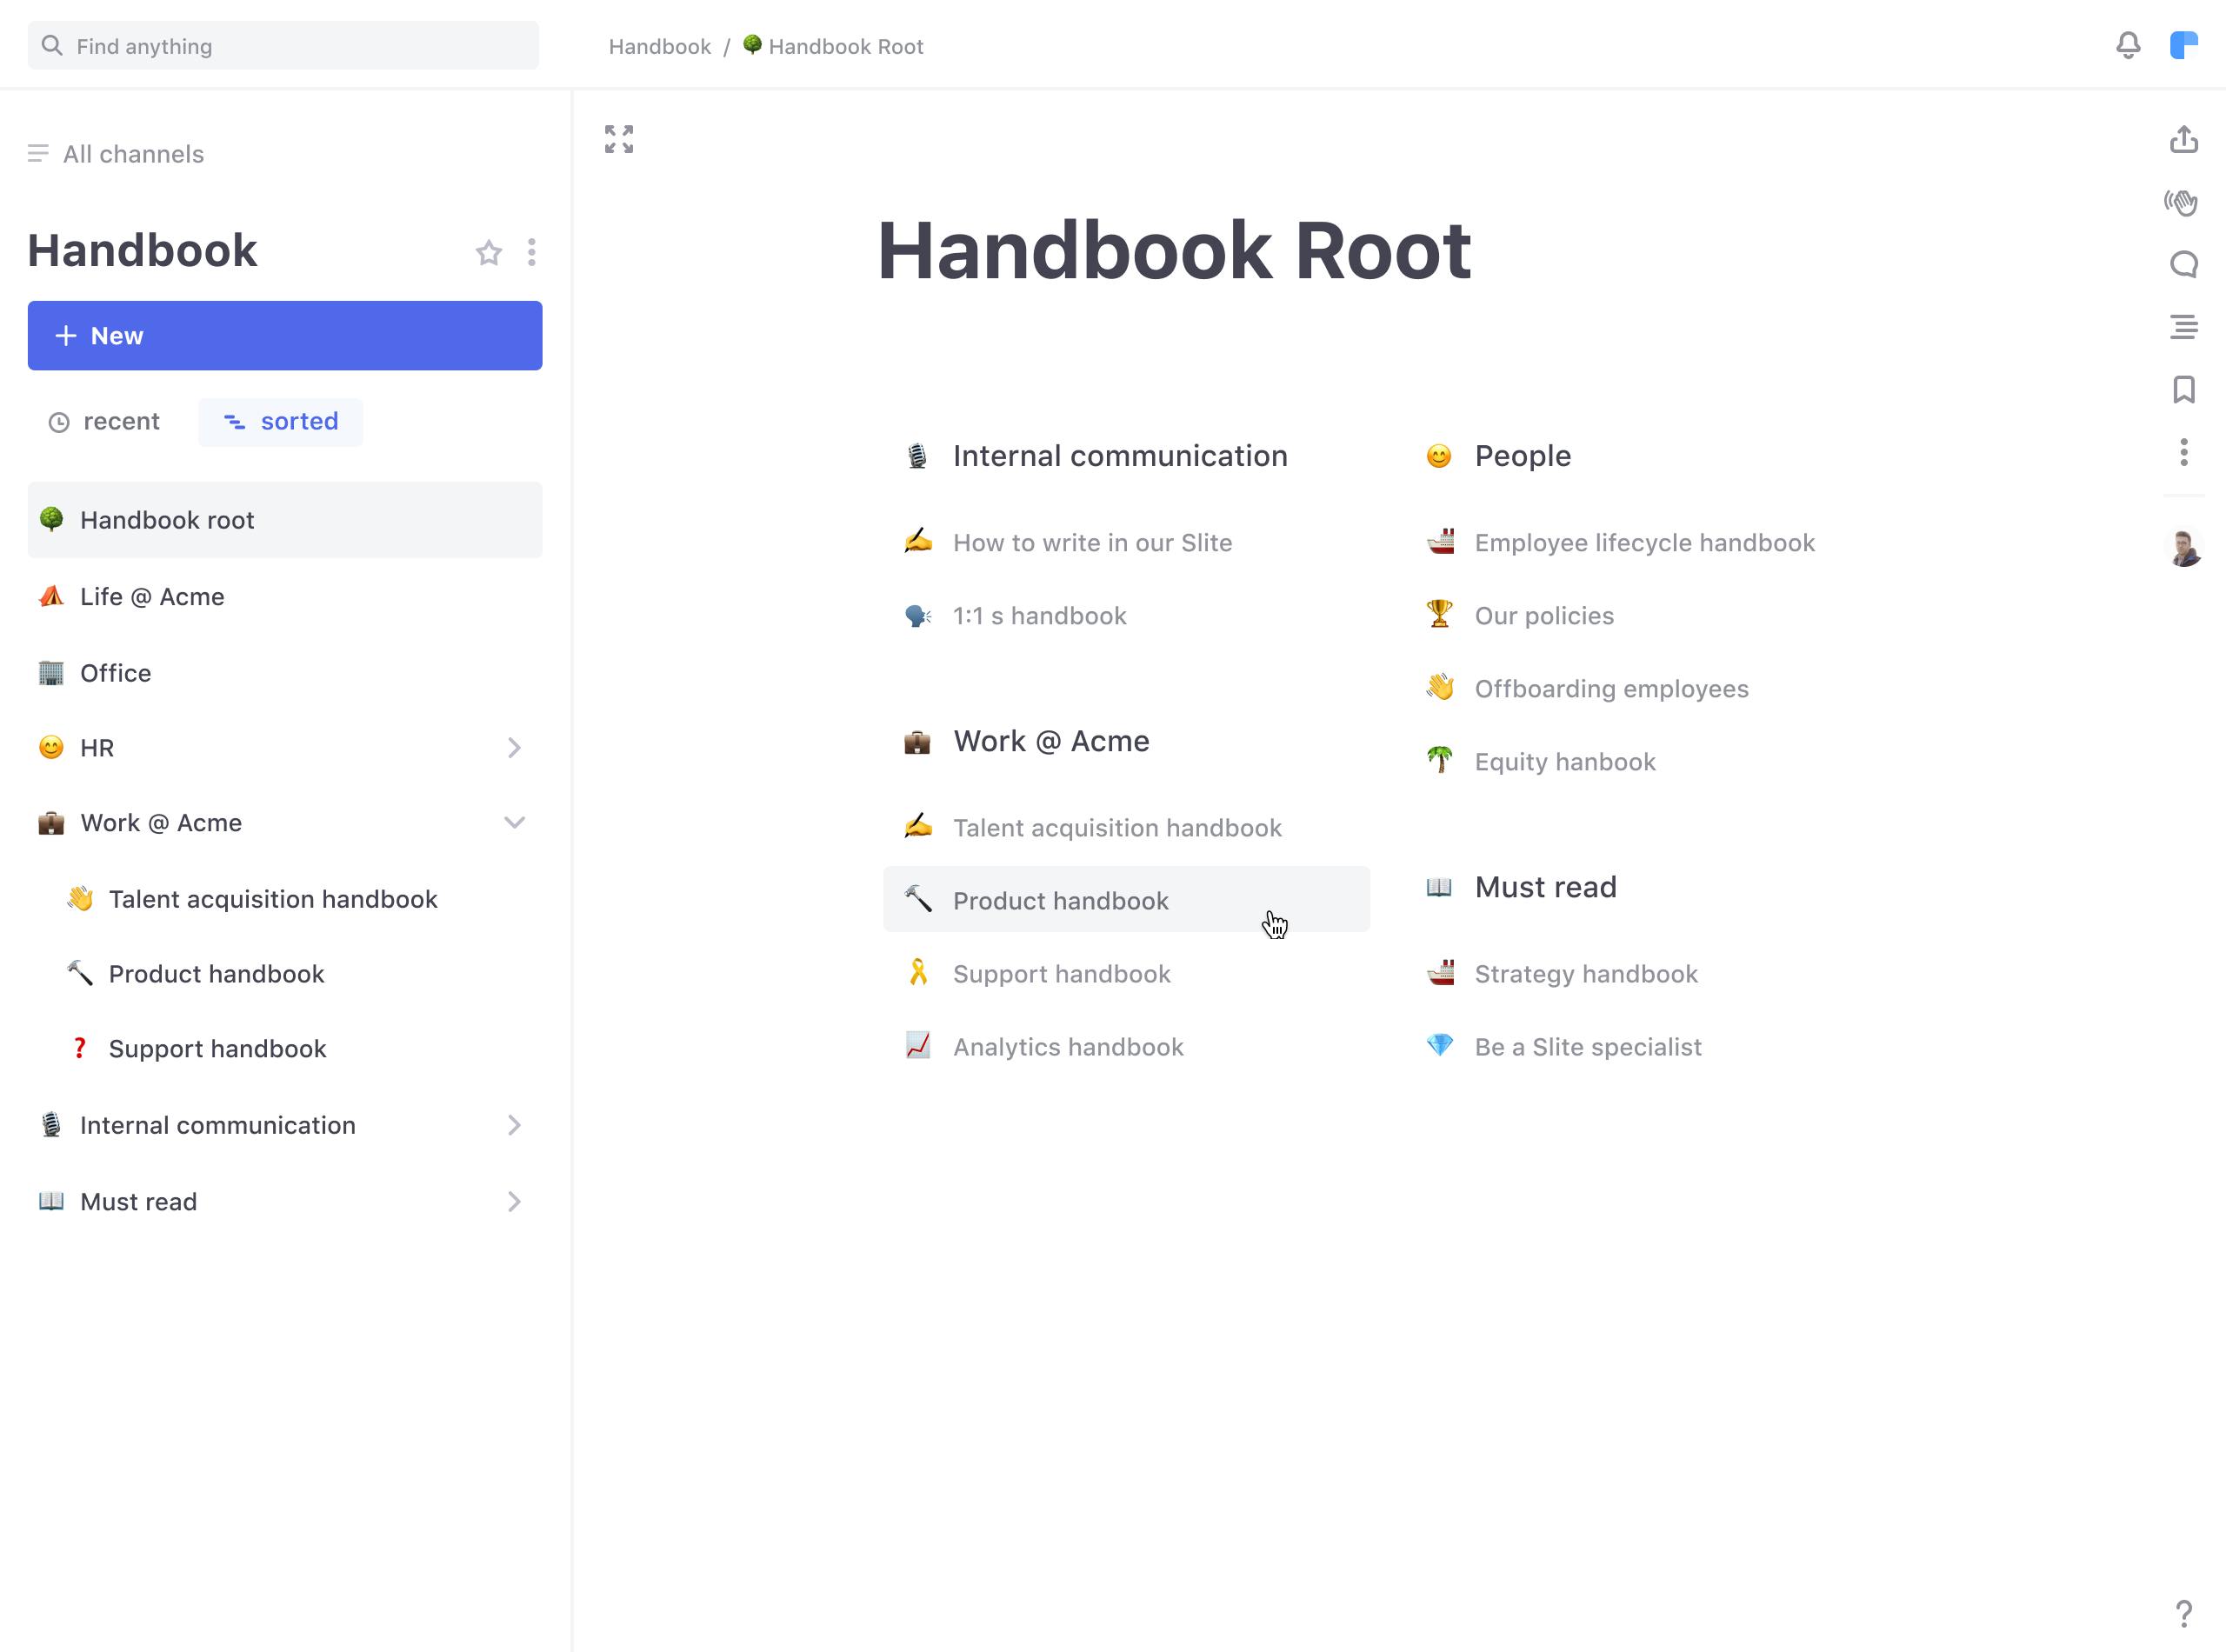Screen dimensions: 2226x1652
Task: Click the more options icon in right panel
Action: click(x=2184, y=453)
